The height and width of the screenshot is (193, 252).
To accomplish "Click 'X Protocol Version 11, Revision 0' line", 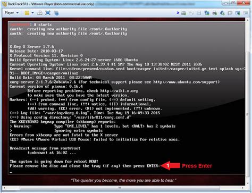I will coord(46,55).
